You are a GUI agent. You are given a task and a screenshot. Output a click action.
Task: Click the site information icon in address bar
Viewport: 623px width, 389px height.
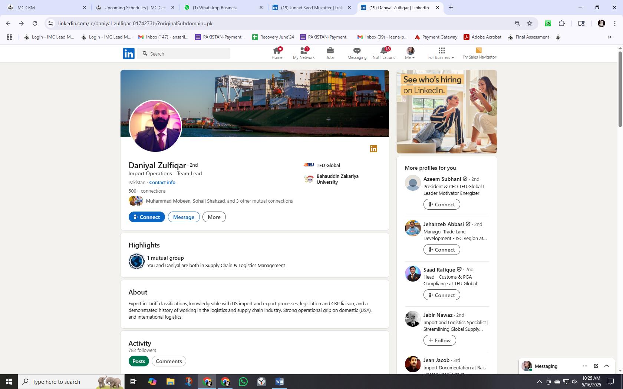51,23
